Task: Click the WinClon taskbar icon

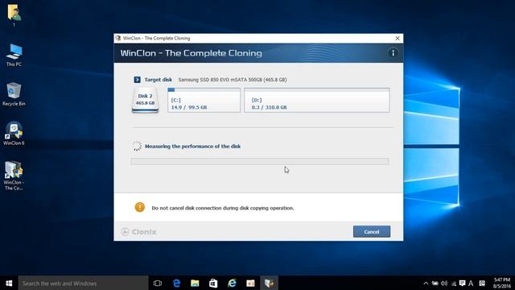Action: click(x=269, y=283)
